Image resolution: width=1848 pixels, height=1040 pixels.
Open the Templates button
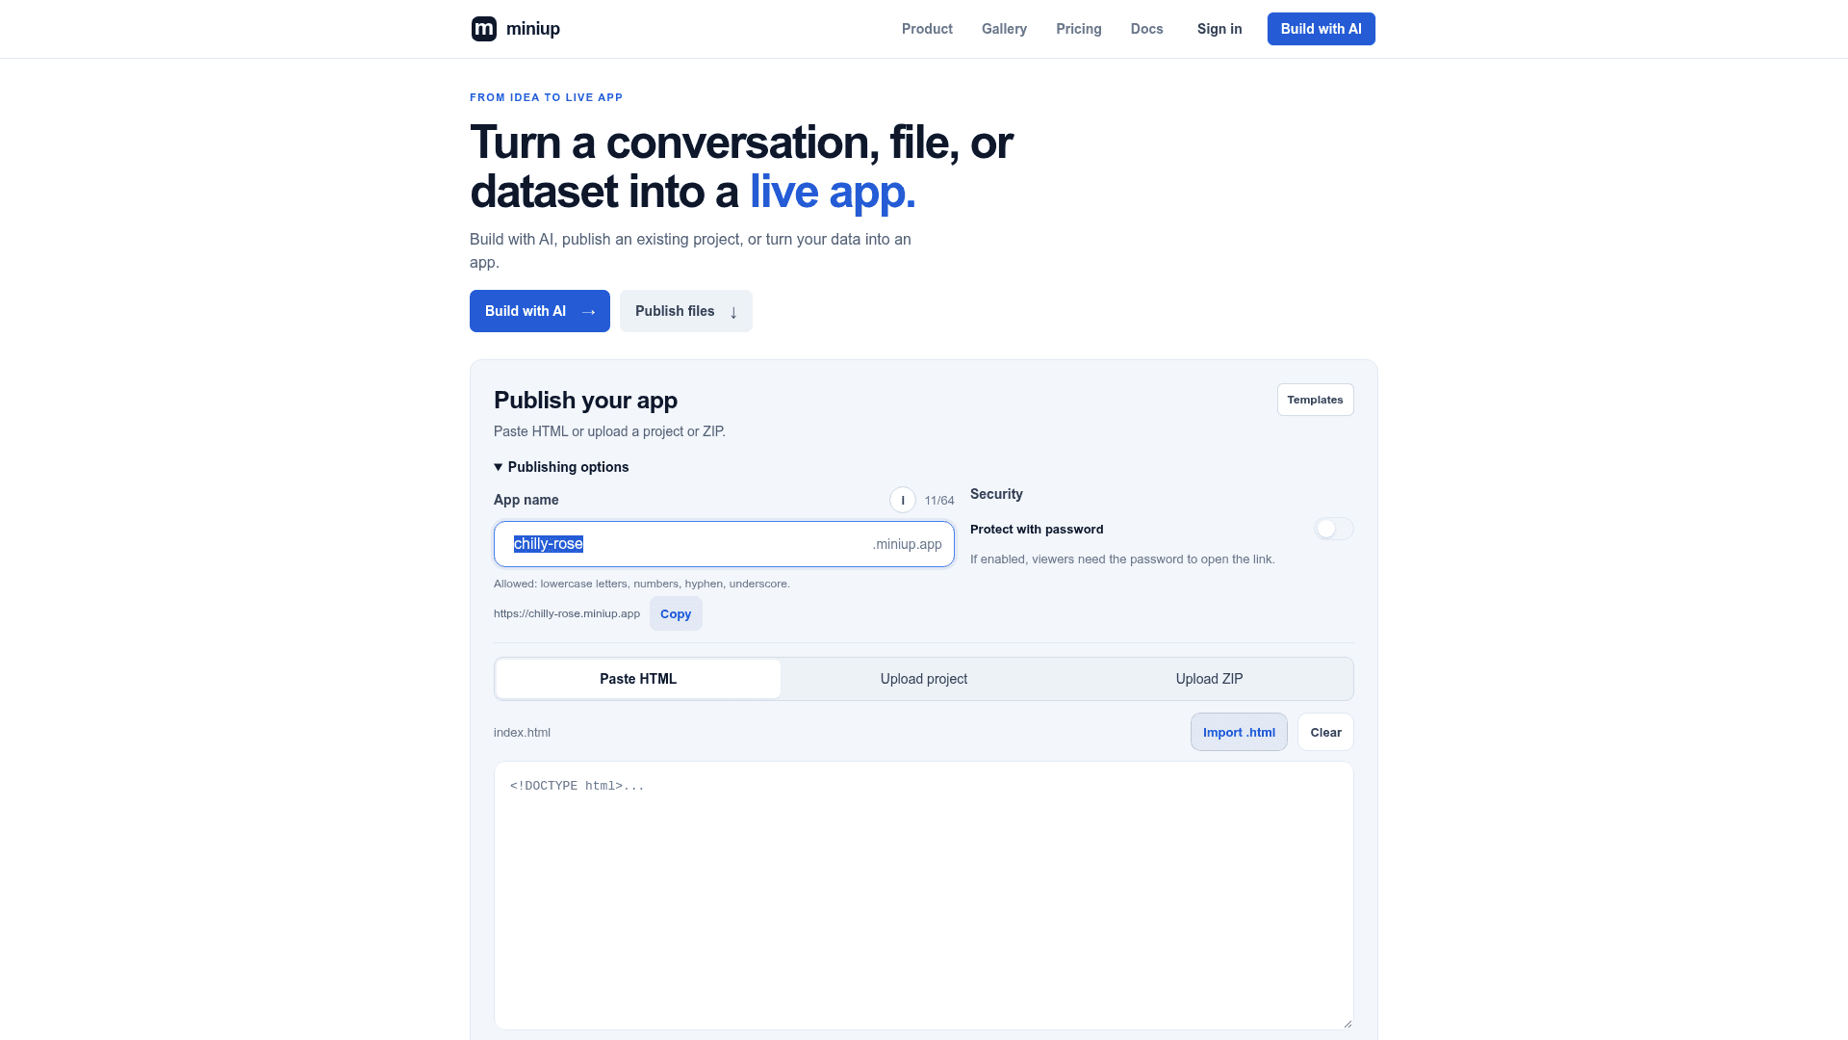pyautogui.click(x=1315, y=400)
